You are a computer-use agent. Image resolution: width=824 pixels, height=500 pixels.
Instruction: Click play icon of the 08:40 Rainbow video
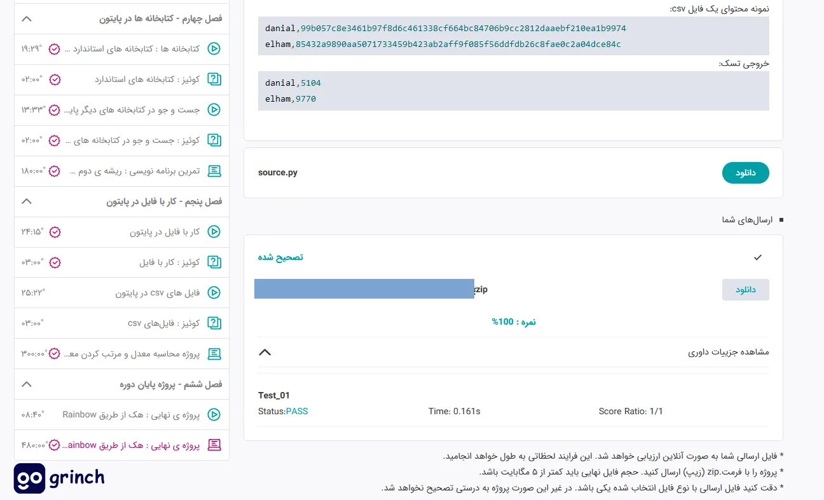pos(215,415)
